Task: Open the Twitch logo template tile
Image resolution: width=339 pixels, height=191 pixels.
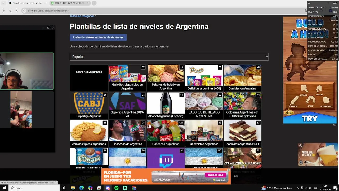Action: click(x=166, y=158)
